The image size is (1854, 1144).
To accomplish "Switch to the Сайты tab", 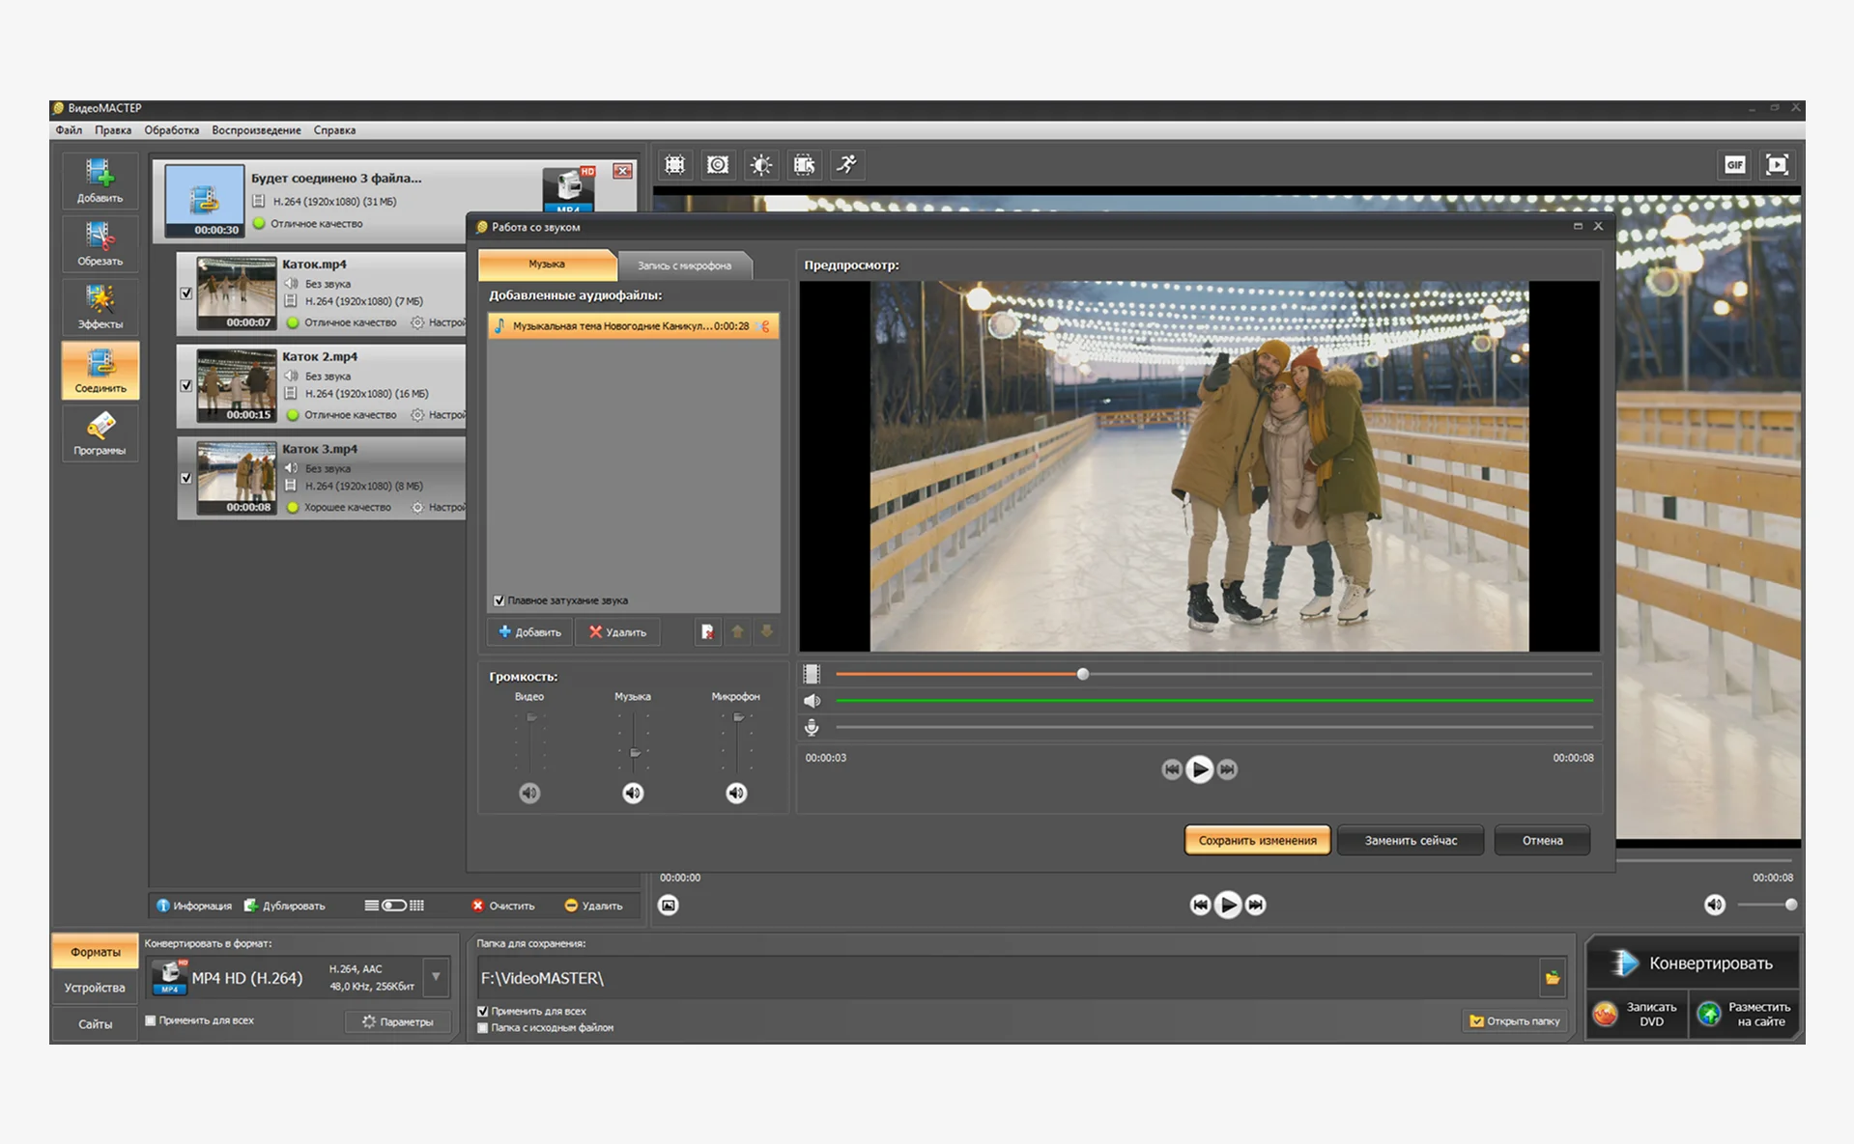I will tap(95, 1024).
